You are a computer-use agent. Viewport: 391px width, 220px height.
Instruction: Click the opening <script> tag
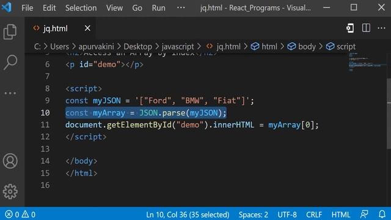pos(84,89)
